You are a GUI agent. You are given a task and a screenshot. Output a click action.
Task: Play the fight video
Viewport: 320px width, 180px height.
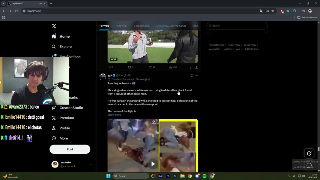tap(153, 164)
